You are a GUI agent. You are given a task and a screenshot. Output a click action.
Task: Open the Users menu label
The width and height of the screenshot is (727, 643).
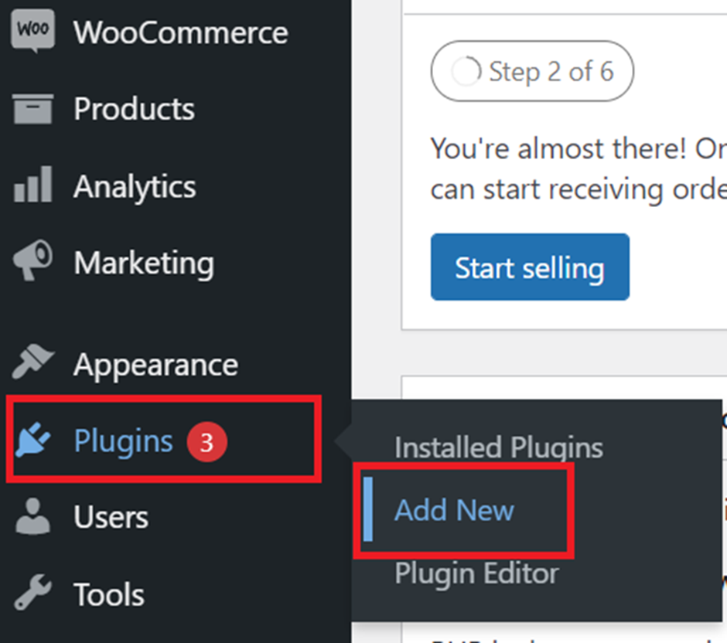tap(111, 517)
